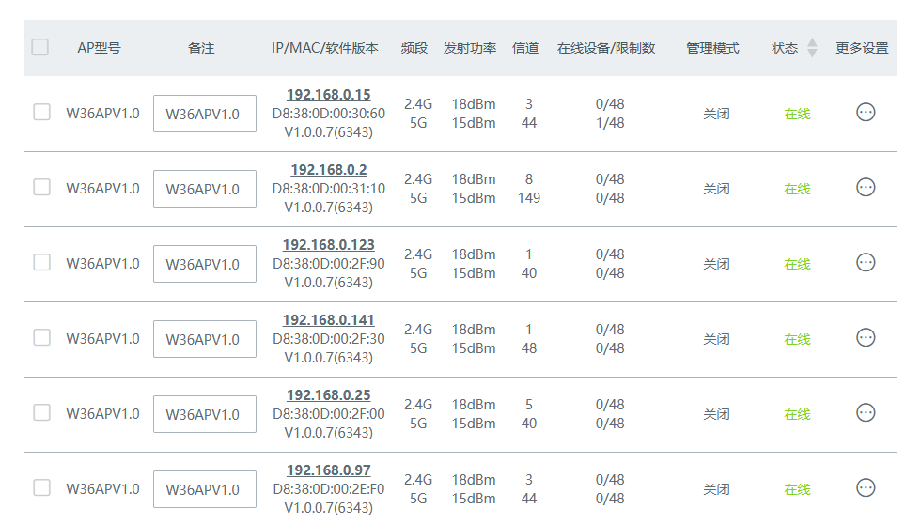921x524 pixels.
Task: Click 关闭 management mode in 192.168.0.141 row
Action: tap(716, 339)
